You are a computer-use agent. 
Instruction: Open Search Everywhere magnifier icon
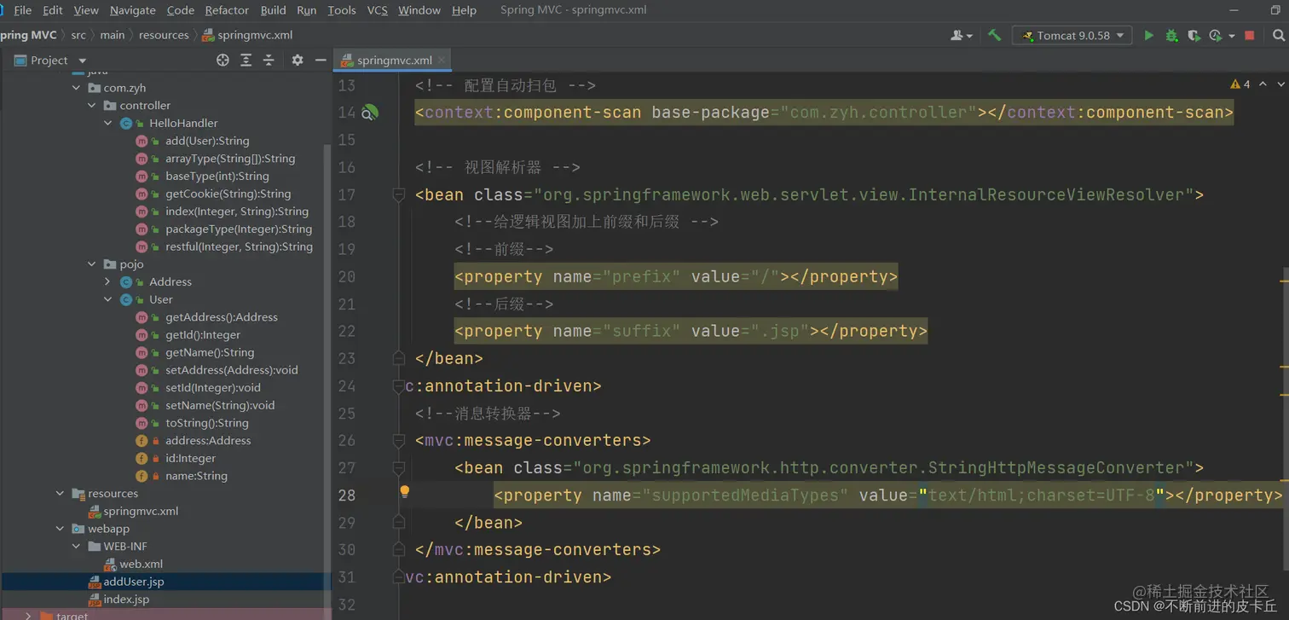coord(1278,35)
